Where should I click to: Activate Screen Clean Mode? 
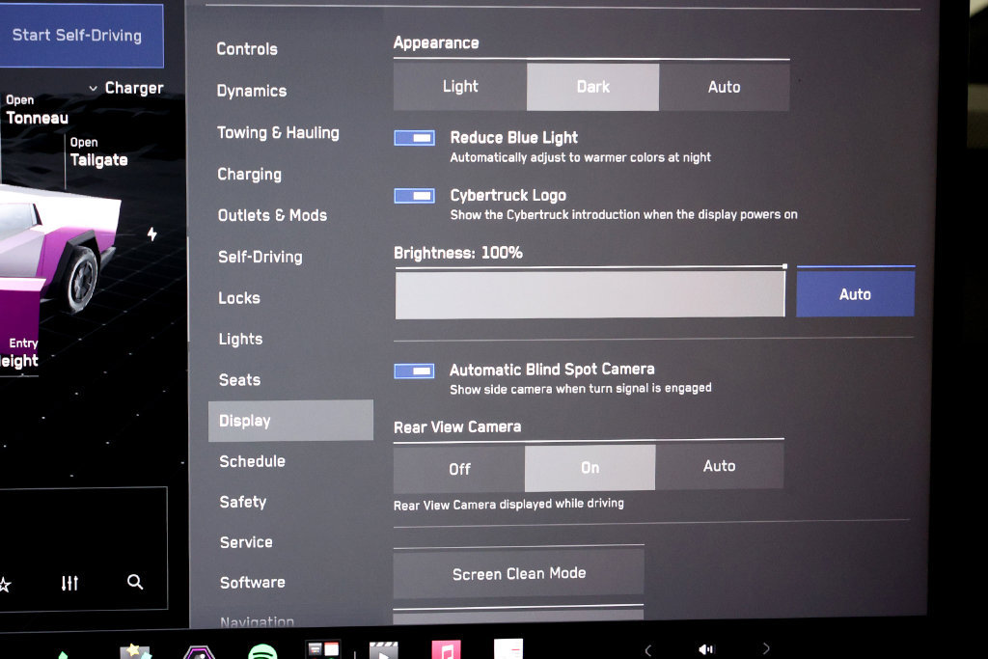point(518,573)
